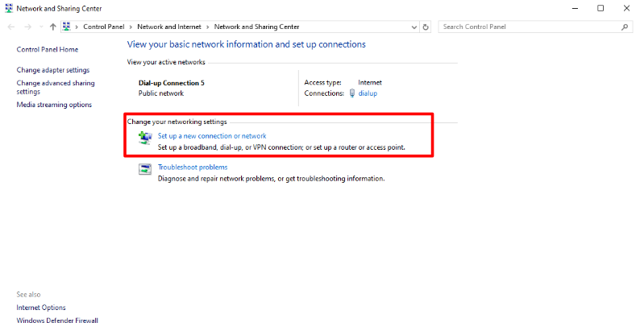Screen dimensions: 640x335
Task: Go up one level with Up arrow
Action: 52,27
